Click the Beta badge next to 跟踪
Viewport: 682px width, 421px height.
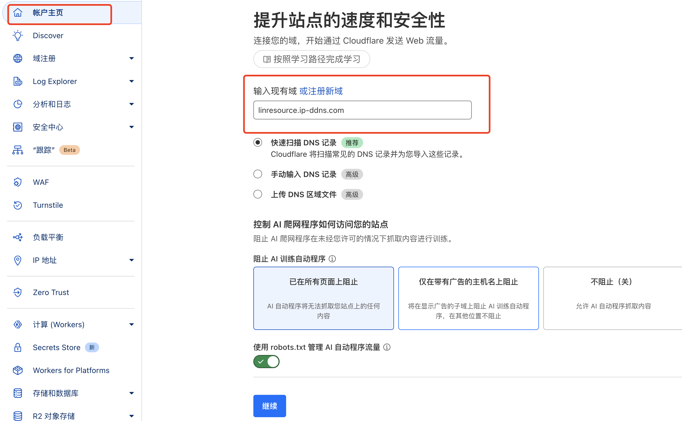69,150
